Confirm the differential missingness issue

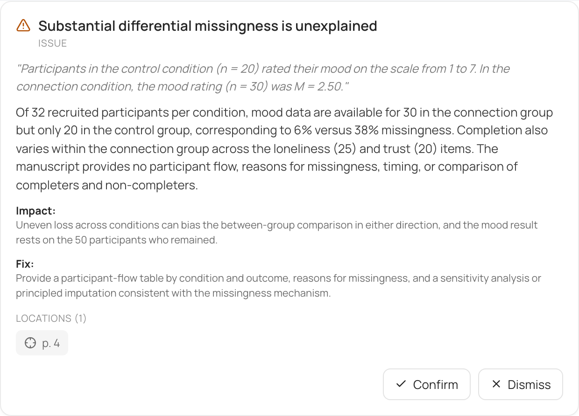click(427, 384)
